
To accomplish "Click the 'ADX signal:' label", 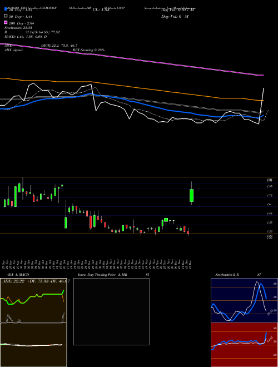I will [x=14, y=50].
